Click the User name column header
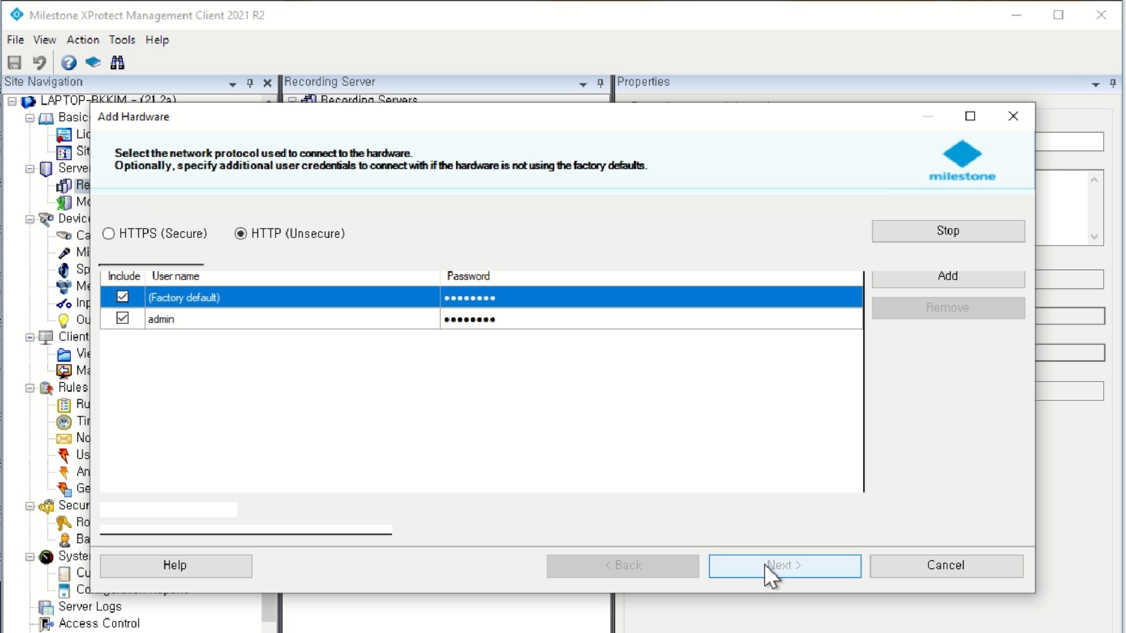1126x633 pixels. [x=292, y=276]
